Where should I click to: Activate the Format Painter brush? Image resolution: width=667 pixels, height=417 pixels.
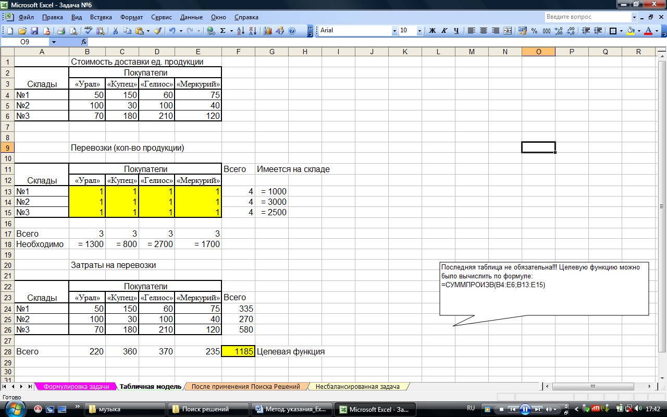158,31
